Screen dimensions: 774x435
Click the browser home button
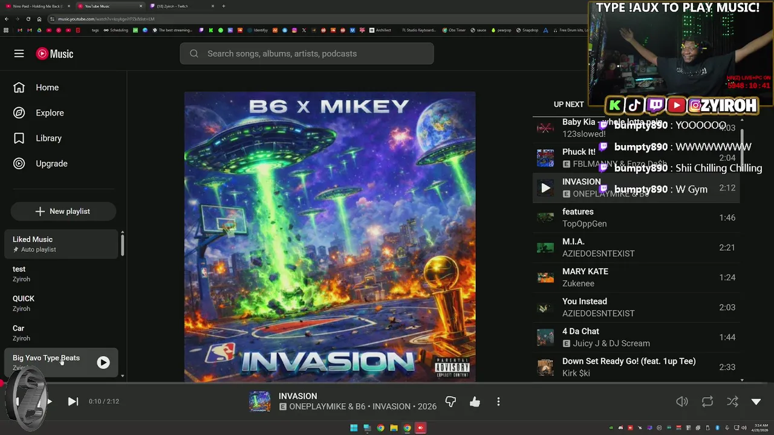[39, 19]
